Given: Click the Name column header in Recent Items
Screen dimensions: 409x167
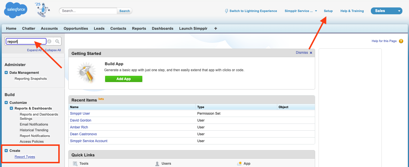Looking at the screenshot, I should coord(132,107).
